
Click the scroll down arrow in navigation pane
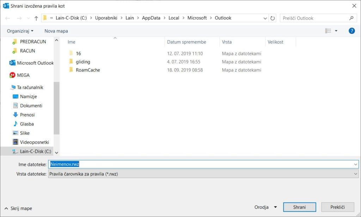point(56,153)
